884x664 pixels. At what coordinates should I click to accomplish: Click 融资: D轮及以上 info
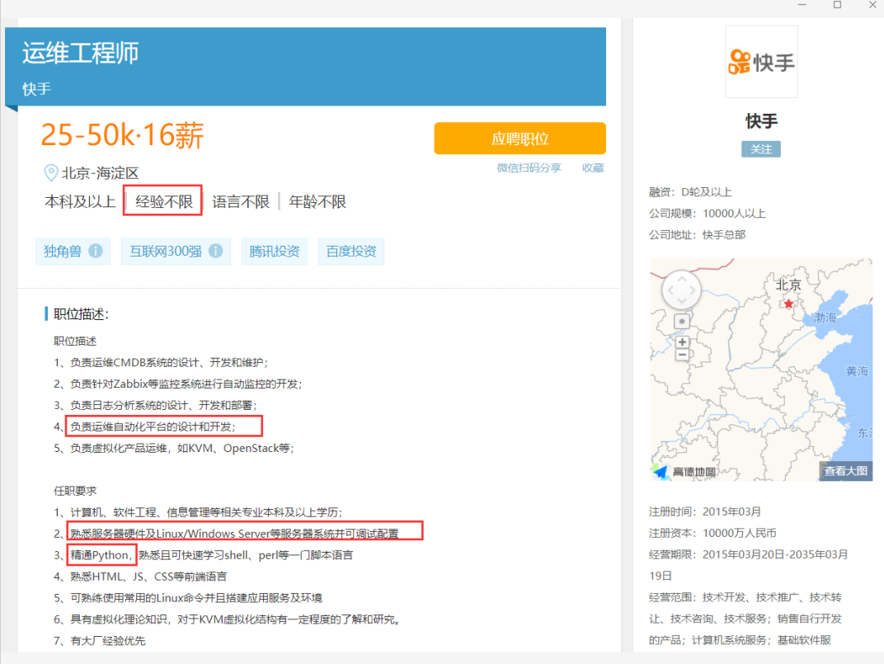pos(690,192)
